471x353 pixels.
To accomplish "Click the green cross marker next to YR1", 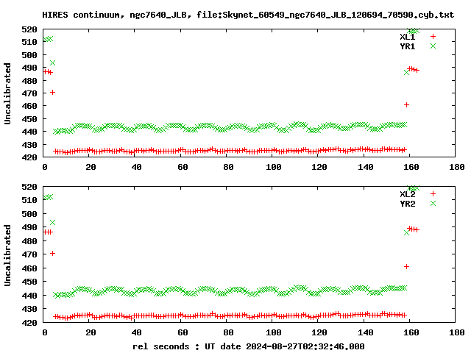I will 433,46.
